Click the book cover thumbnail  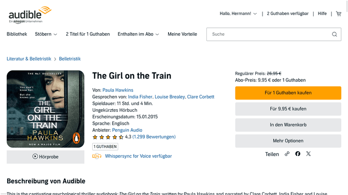pos(45,109)
